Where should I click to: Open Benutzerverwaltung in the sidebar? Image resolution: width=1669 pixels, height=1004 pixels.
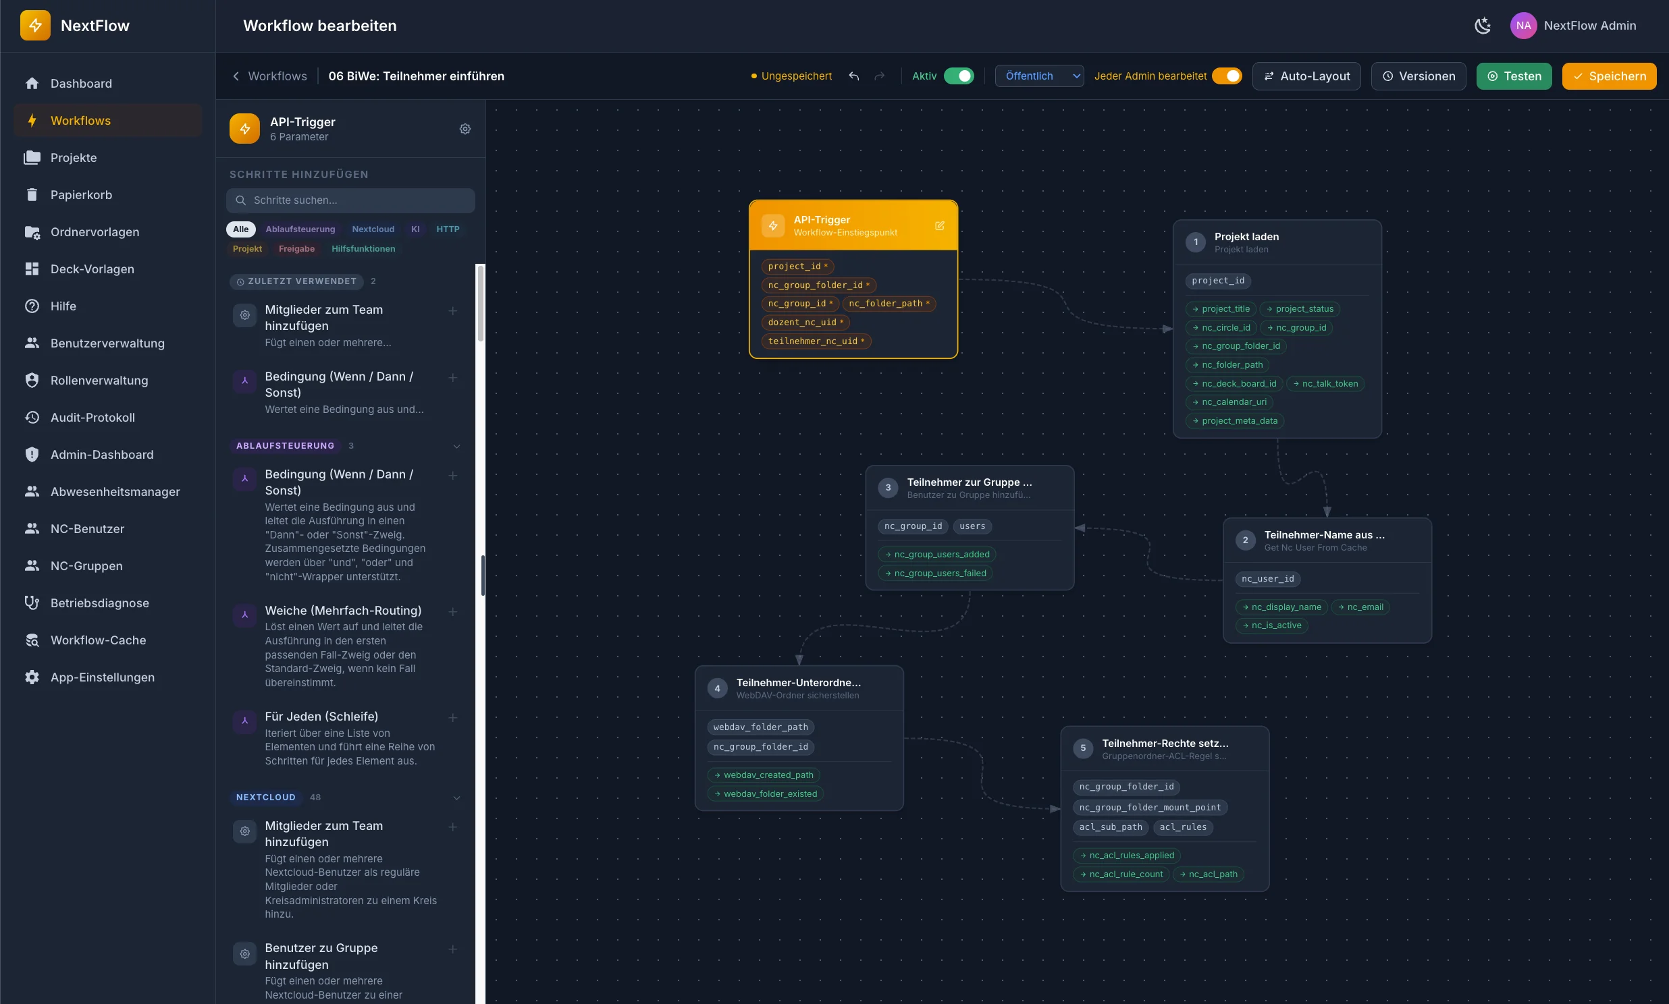[x=107, y=343]
